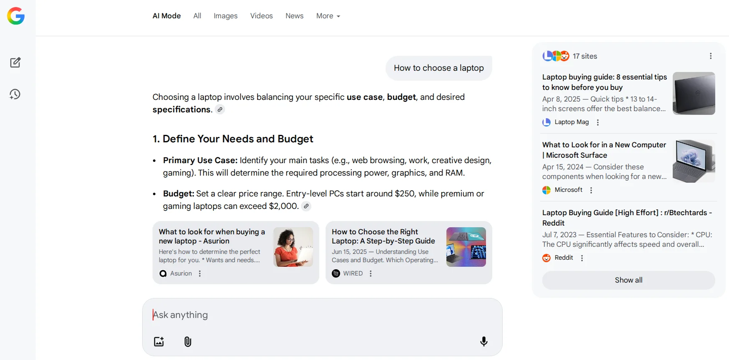This screenshot has width=729, height=360.
Task: Open three-dot menu beside Asurion source
Action: point(200,273)
